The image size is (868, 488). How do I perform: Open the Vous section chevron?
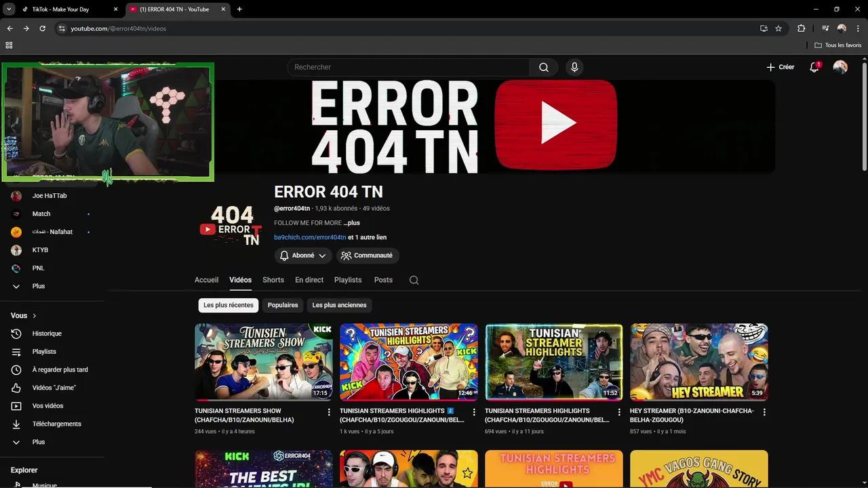point(35,316)
